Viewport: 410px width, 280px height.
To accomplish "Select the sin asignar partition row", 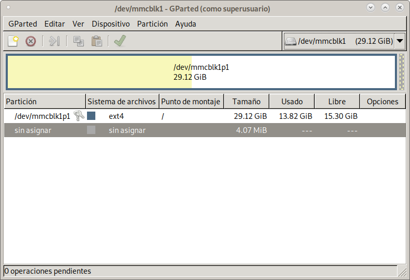I will point(205,130).
